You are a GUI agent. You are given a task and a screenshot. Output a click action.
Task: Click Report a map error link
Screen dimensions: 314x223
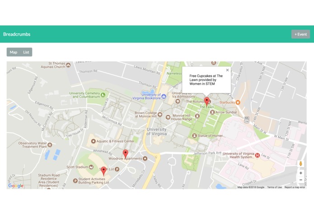(295, 187)
